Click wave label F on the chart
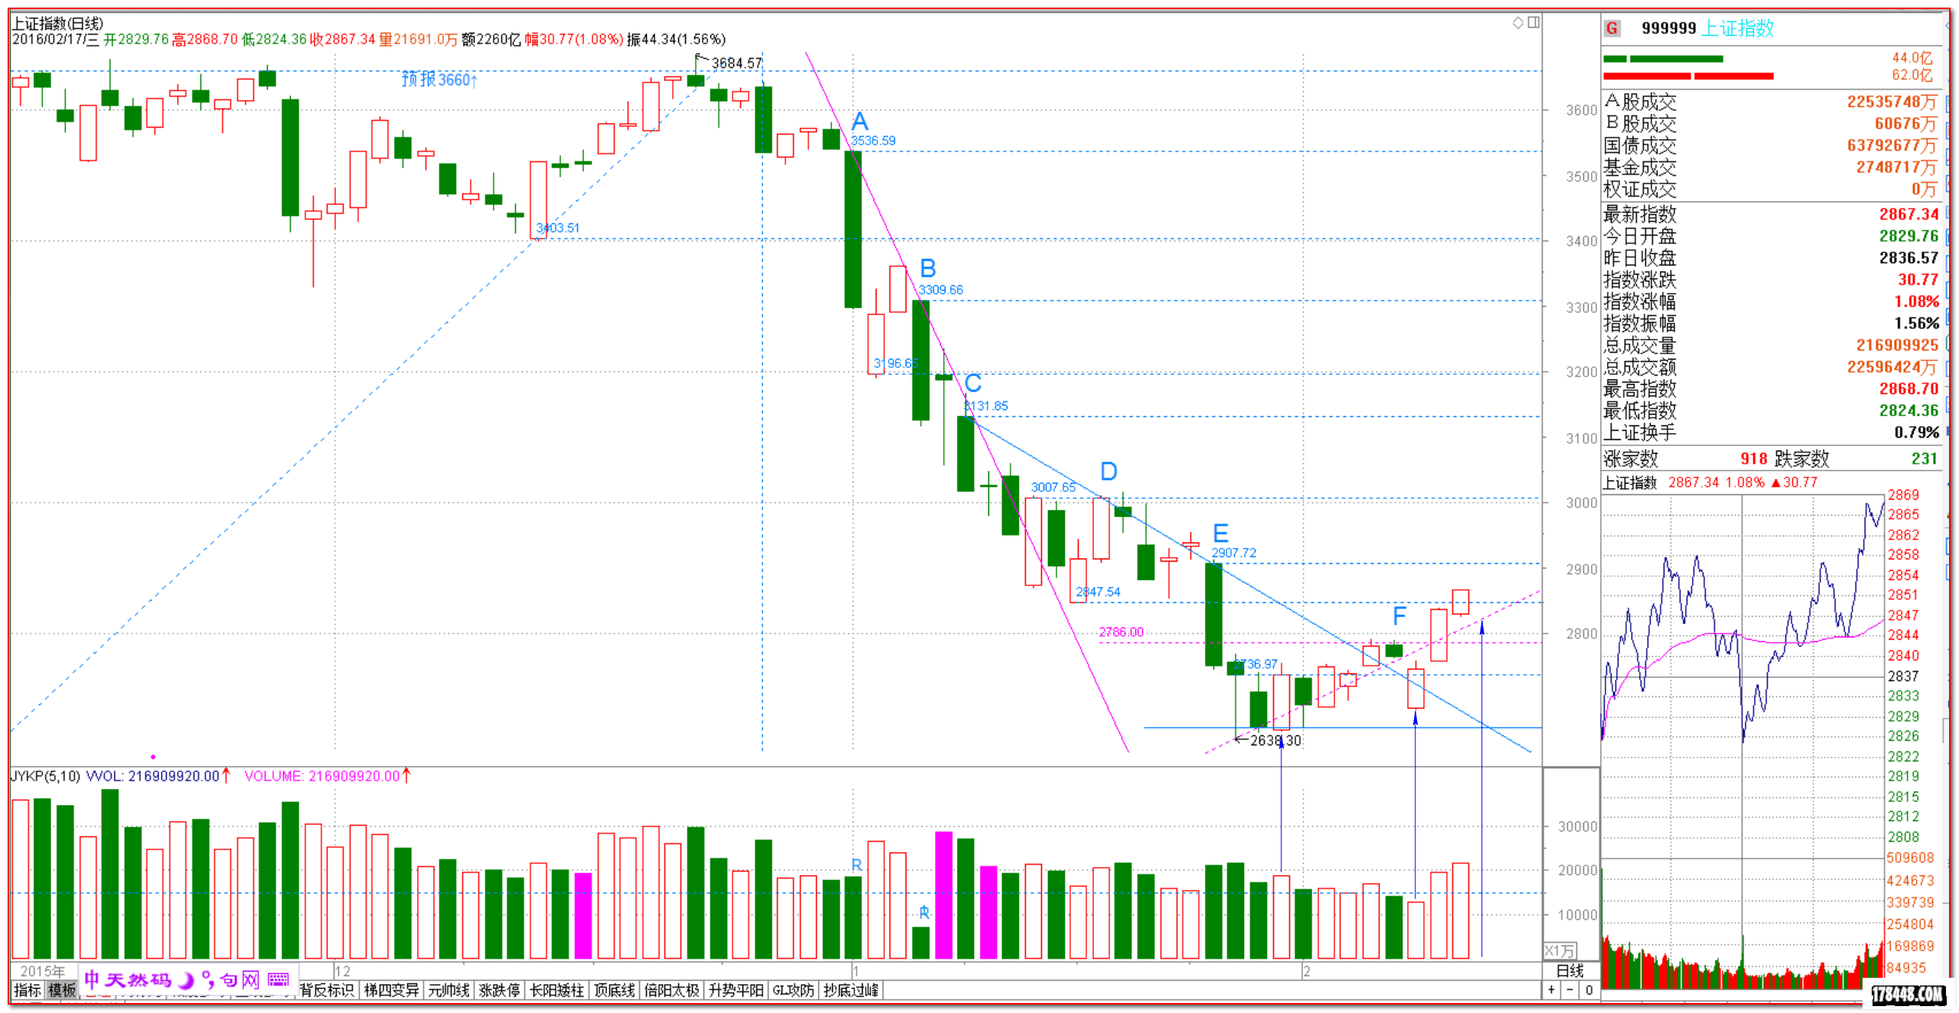1959x1013 pixels. [x=1399, y=616]
